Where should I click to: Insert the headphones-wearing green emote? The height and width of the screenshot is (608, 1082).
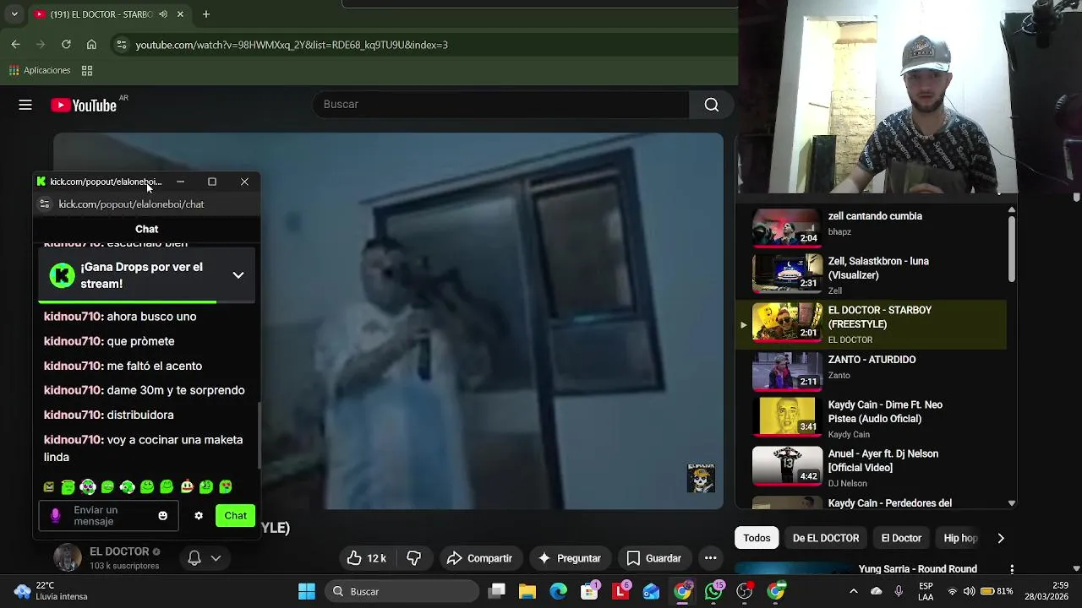[127, 487]
